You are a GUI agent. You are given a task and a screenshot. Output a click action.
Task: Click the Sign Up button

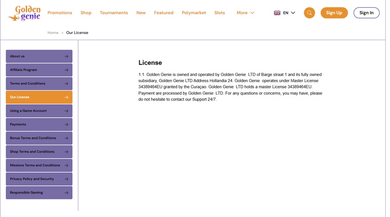(x=334, y=13)
